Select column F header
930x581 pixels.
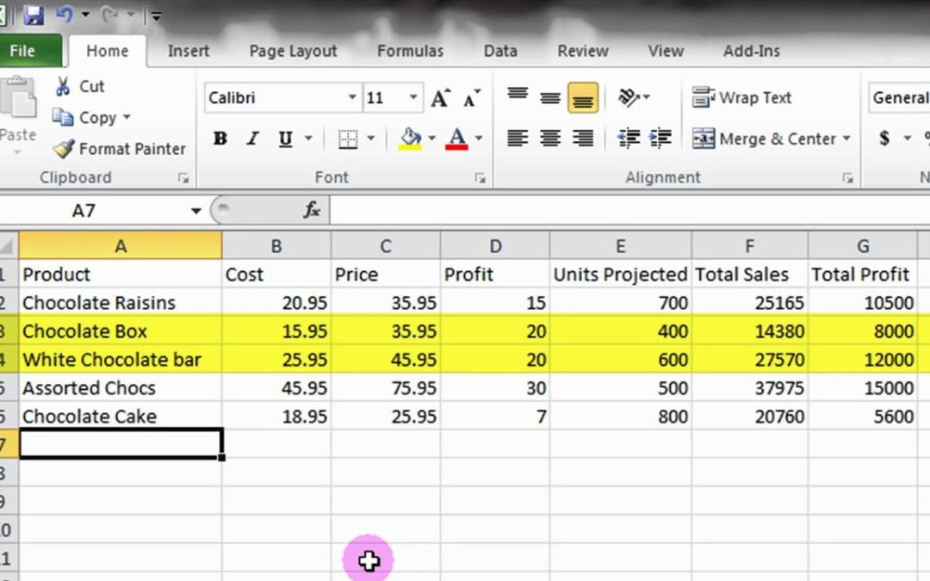(750, 245)
